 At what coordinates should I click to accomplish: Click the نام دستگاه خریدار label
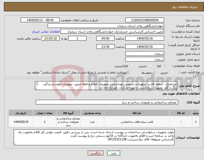[x=188, y=26]
